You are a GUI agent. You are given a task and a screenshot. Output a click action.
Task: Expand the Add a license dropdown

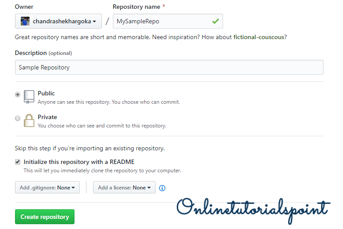pos(124,188)
